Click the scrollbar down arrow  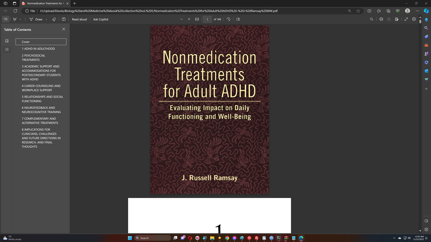[x=420, y=231]
